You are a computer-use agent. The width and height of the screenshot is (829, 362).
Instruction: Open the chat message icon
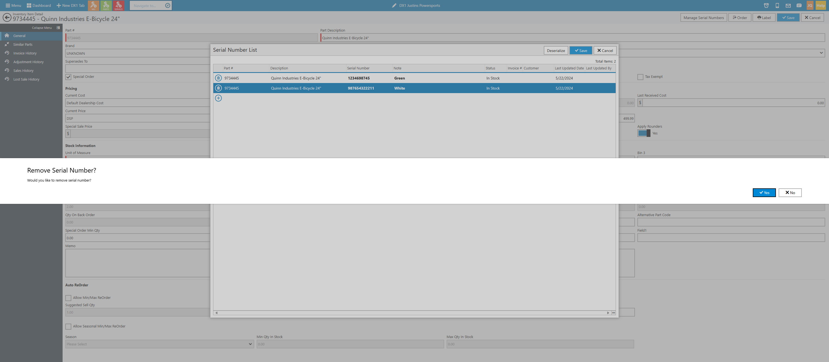(799, 5)
